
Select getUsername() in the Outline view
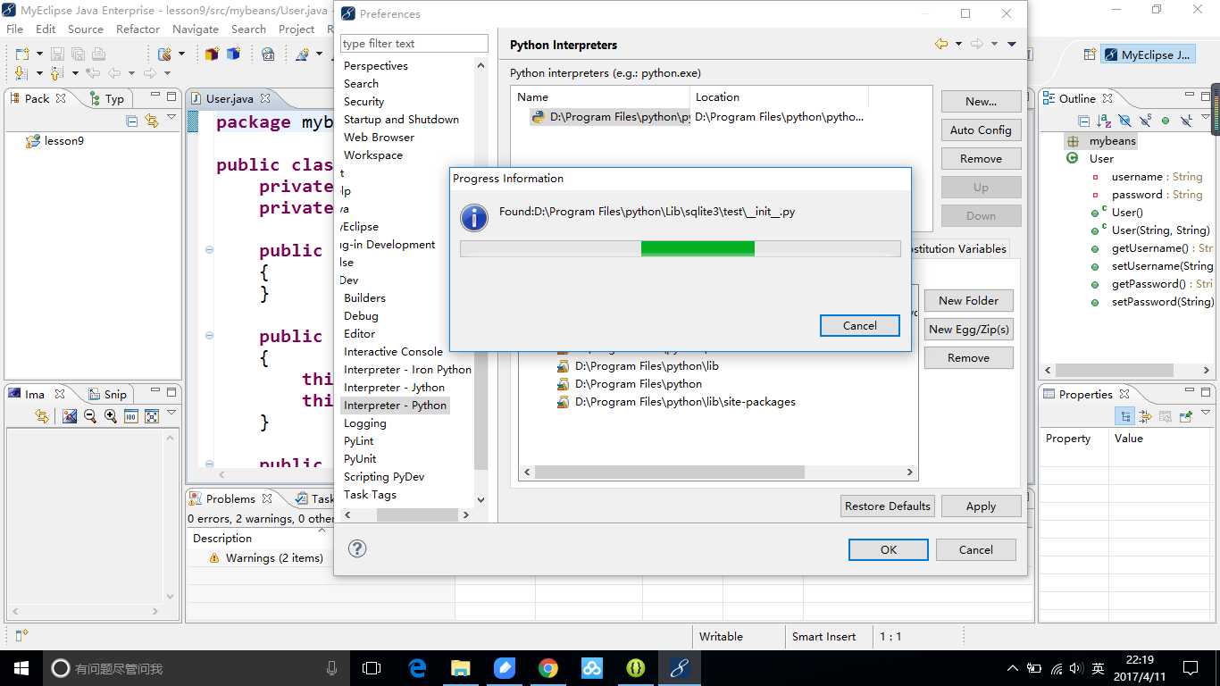[1150, 248]
